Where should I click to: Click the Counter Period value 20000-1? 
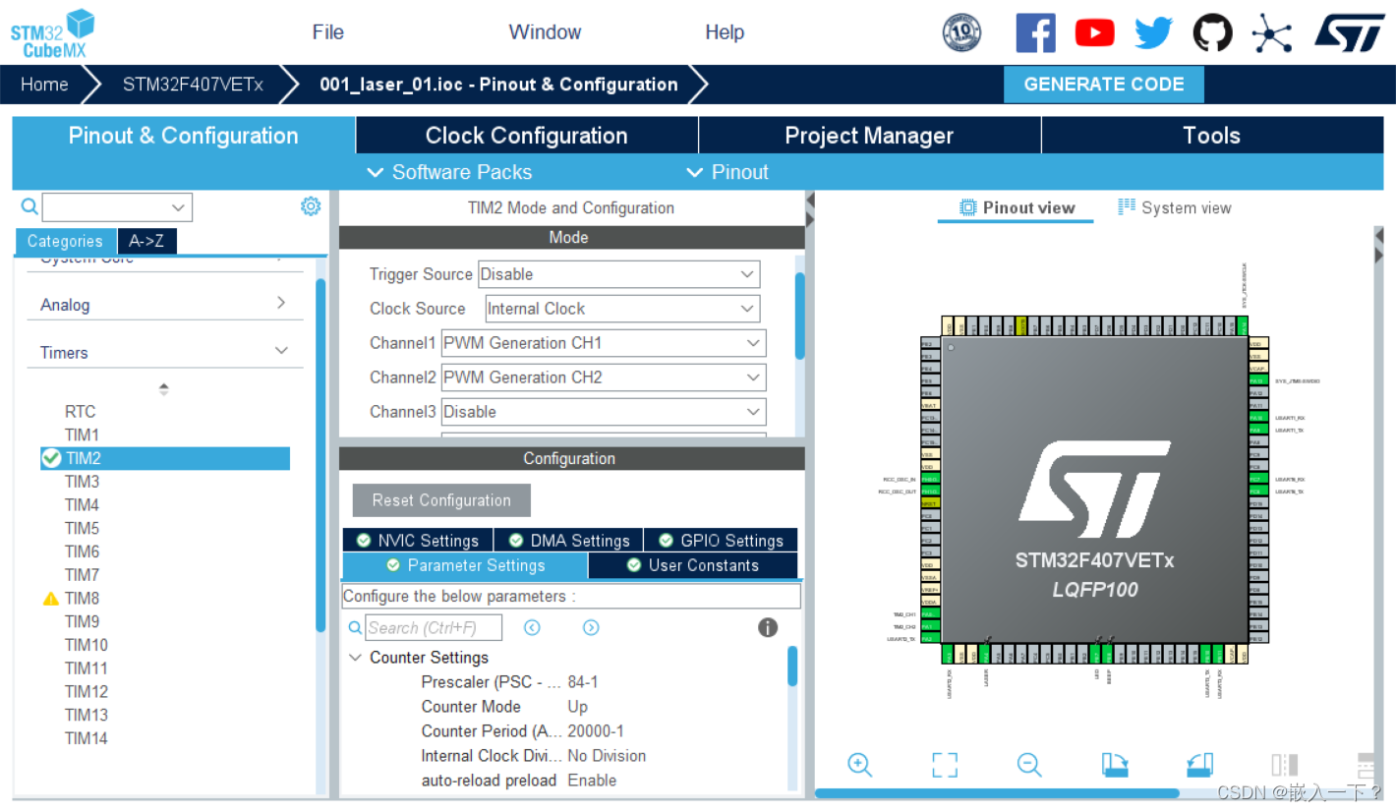596,731
